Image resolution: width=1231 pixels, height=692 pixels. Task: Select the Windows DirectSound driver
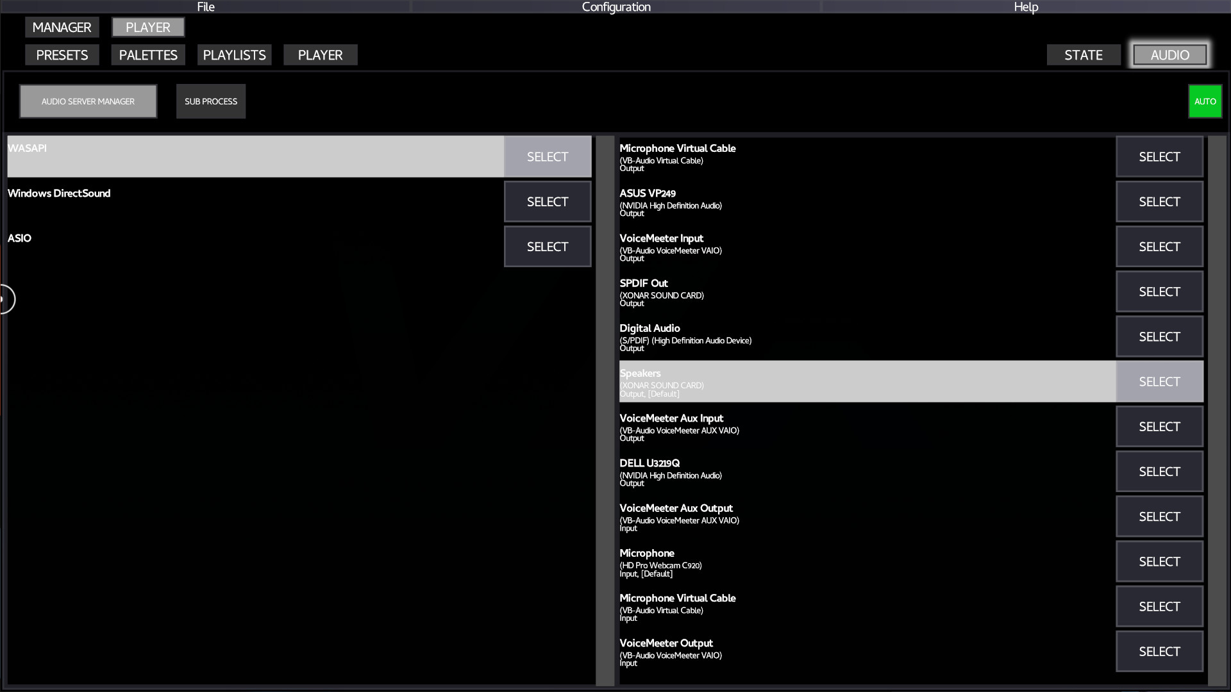pos(547,201)
